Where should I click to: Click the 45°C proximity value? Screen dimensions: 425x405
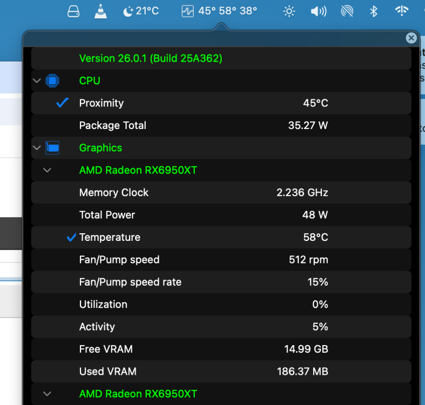pos(315,103)
